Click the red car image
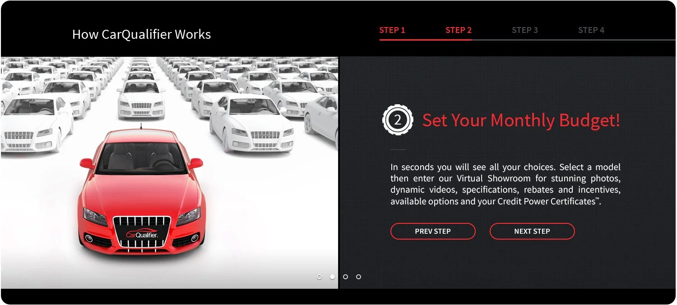The height and width of the screenshot is (305, 677). [141, 192]
